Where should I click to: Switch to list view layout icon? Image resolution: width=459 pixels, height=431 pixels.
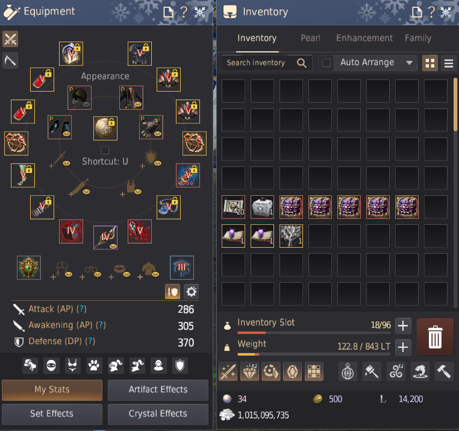[x=449, y=63]
